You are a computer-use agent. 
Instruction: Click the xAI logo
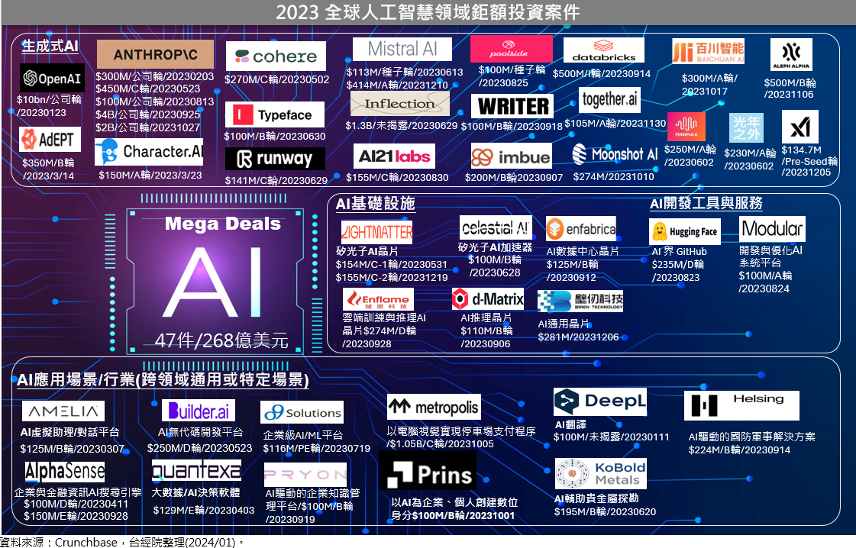799,127
